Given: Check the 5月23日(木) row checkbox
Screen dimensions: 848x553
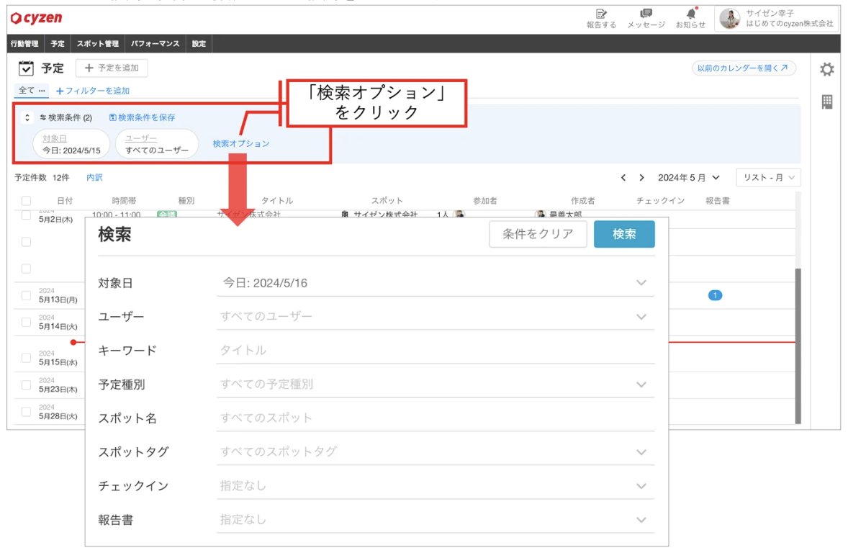Looking at the screenshot, I should [x=26, y=385].
